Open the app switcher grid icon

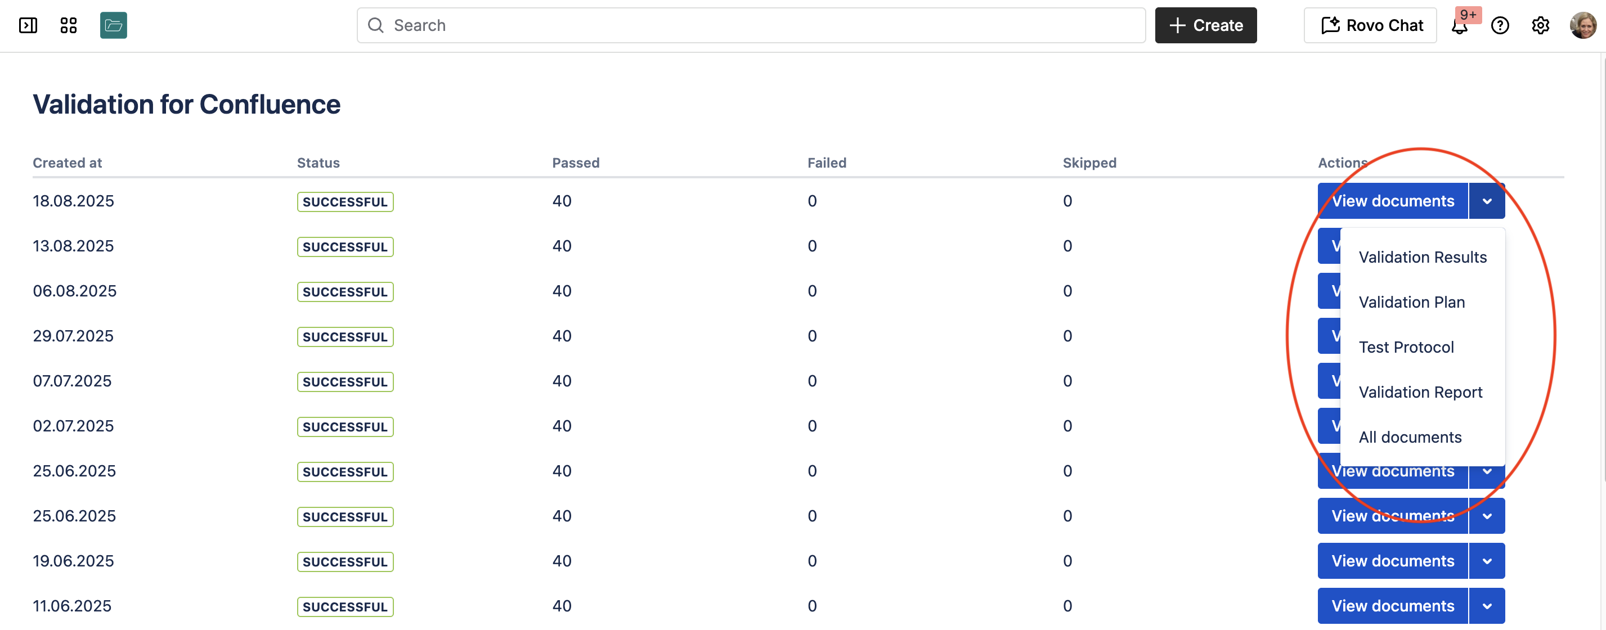(x=69, y=25)
